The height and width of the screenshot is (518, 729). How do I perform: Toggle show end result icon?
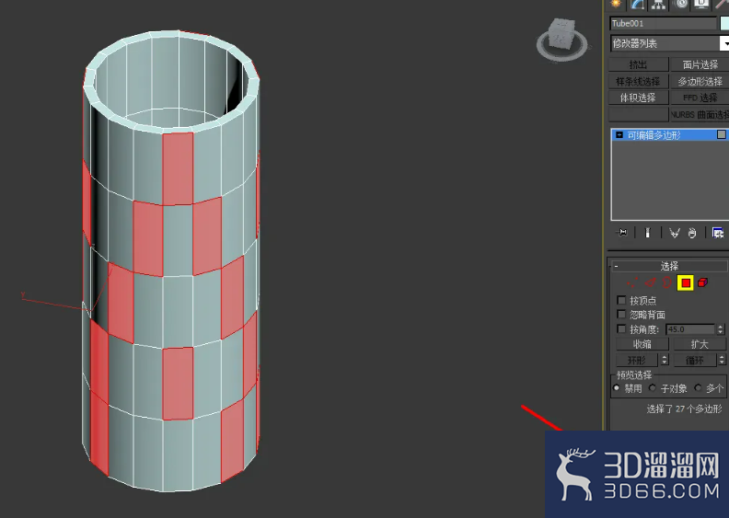pyautogui.click(x=647, y=232)
